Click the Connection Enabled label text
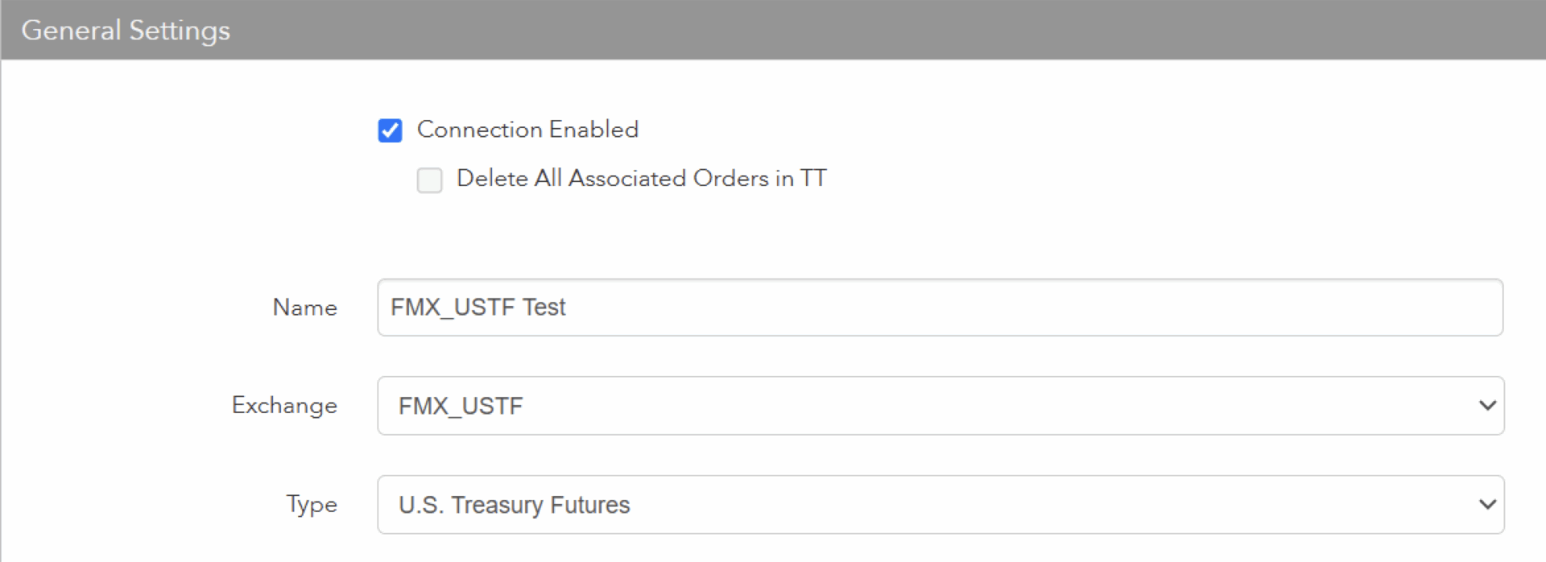The image size is (1546, 562). pos(527,130)
